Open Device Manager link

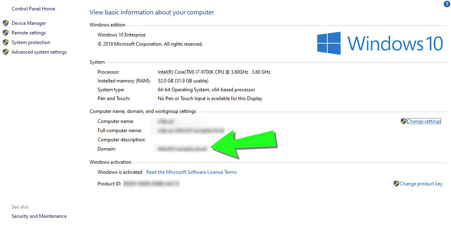pyautogui.click(x=29, y=23)
